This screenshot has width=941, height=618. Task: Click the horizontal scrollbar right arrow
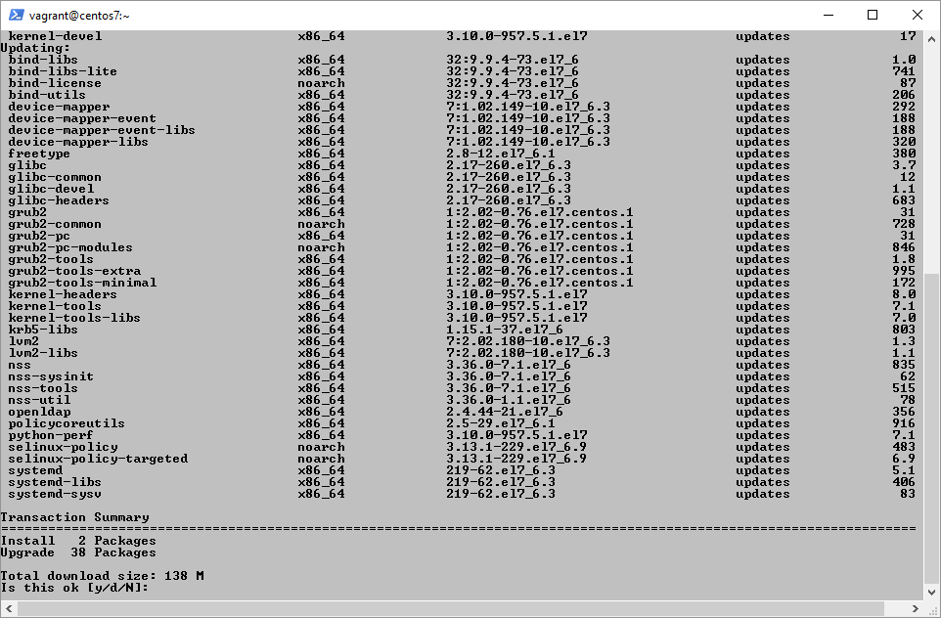pyautogui.click(x=916, y=608)
